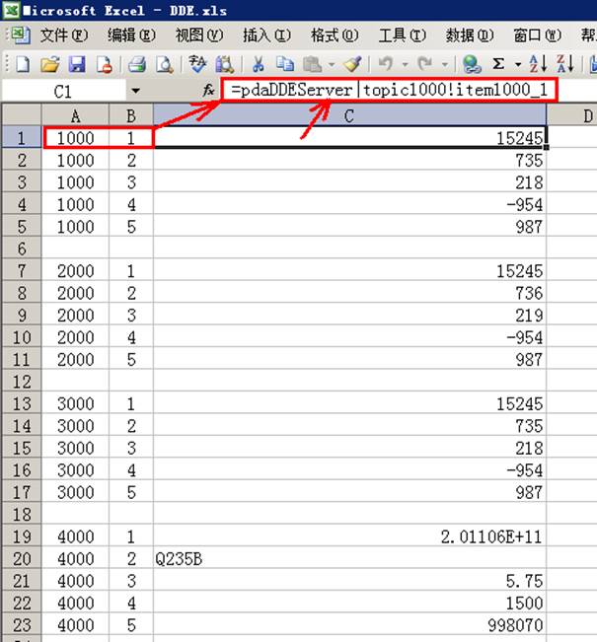
Task: Click the Print icon in the toolbar
Action: click(137, 65)
